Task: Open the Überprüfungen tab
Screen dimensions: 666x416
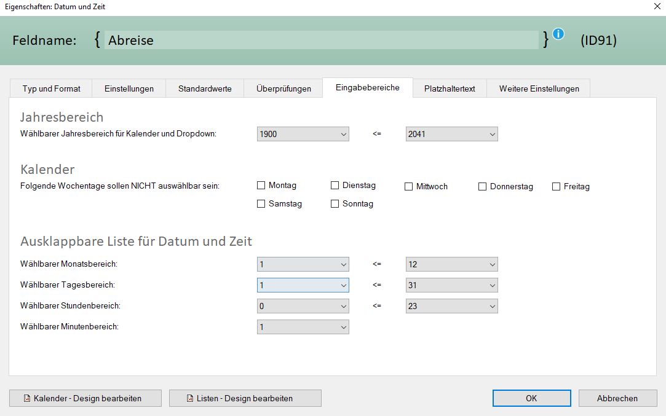Action: pos(283,88)
